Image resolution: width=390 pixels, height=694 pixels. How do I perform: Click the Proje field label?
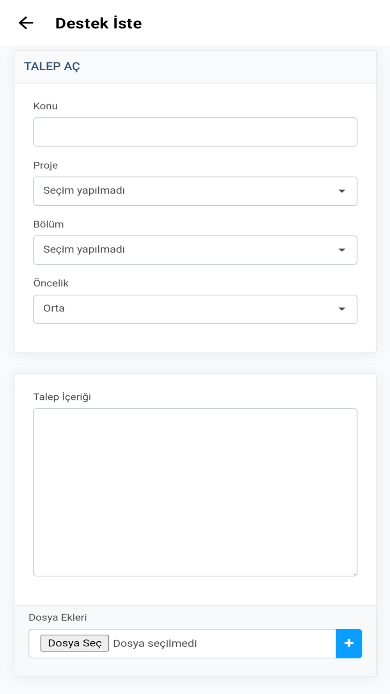point(45,165)
